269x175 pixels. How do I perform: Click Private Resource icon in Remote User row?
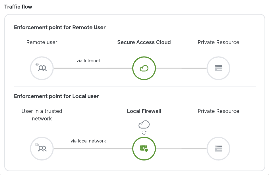218,68
